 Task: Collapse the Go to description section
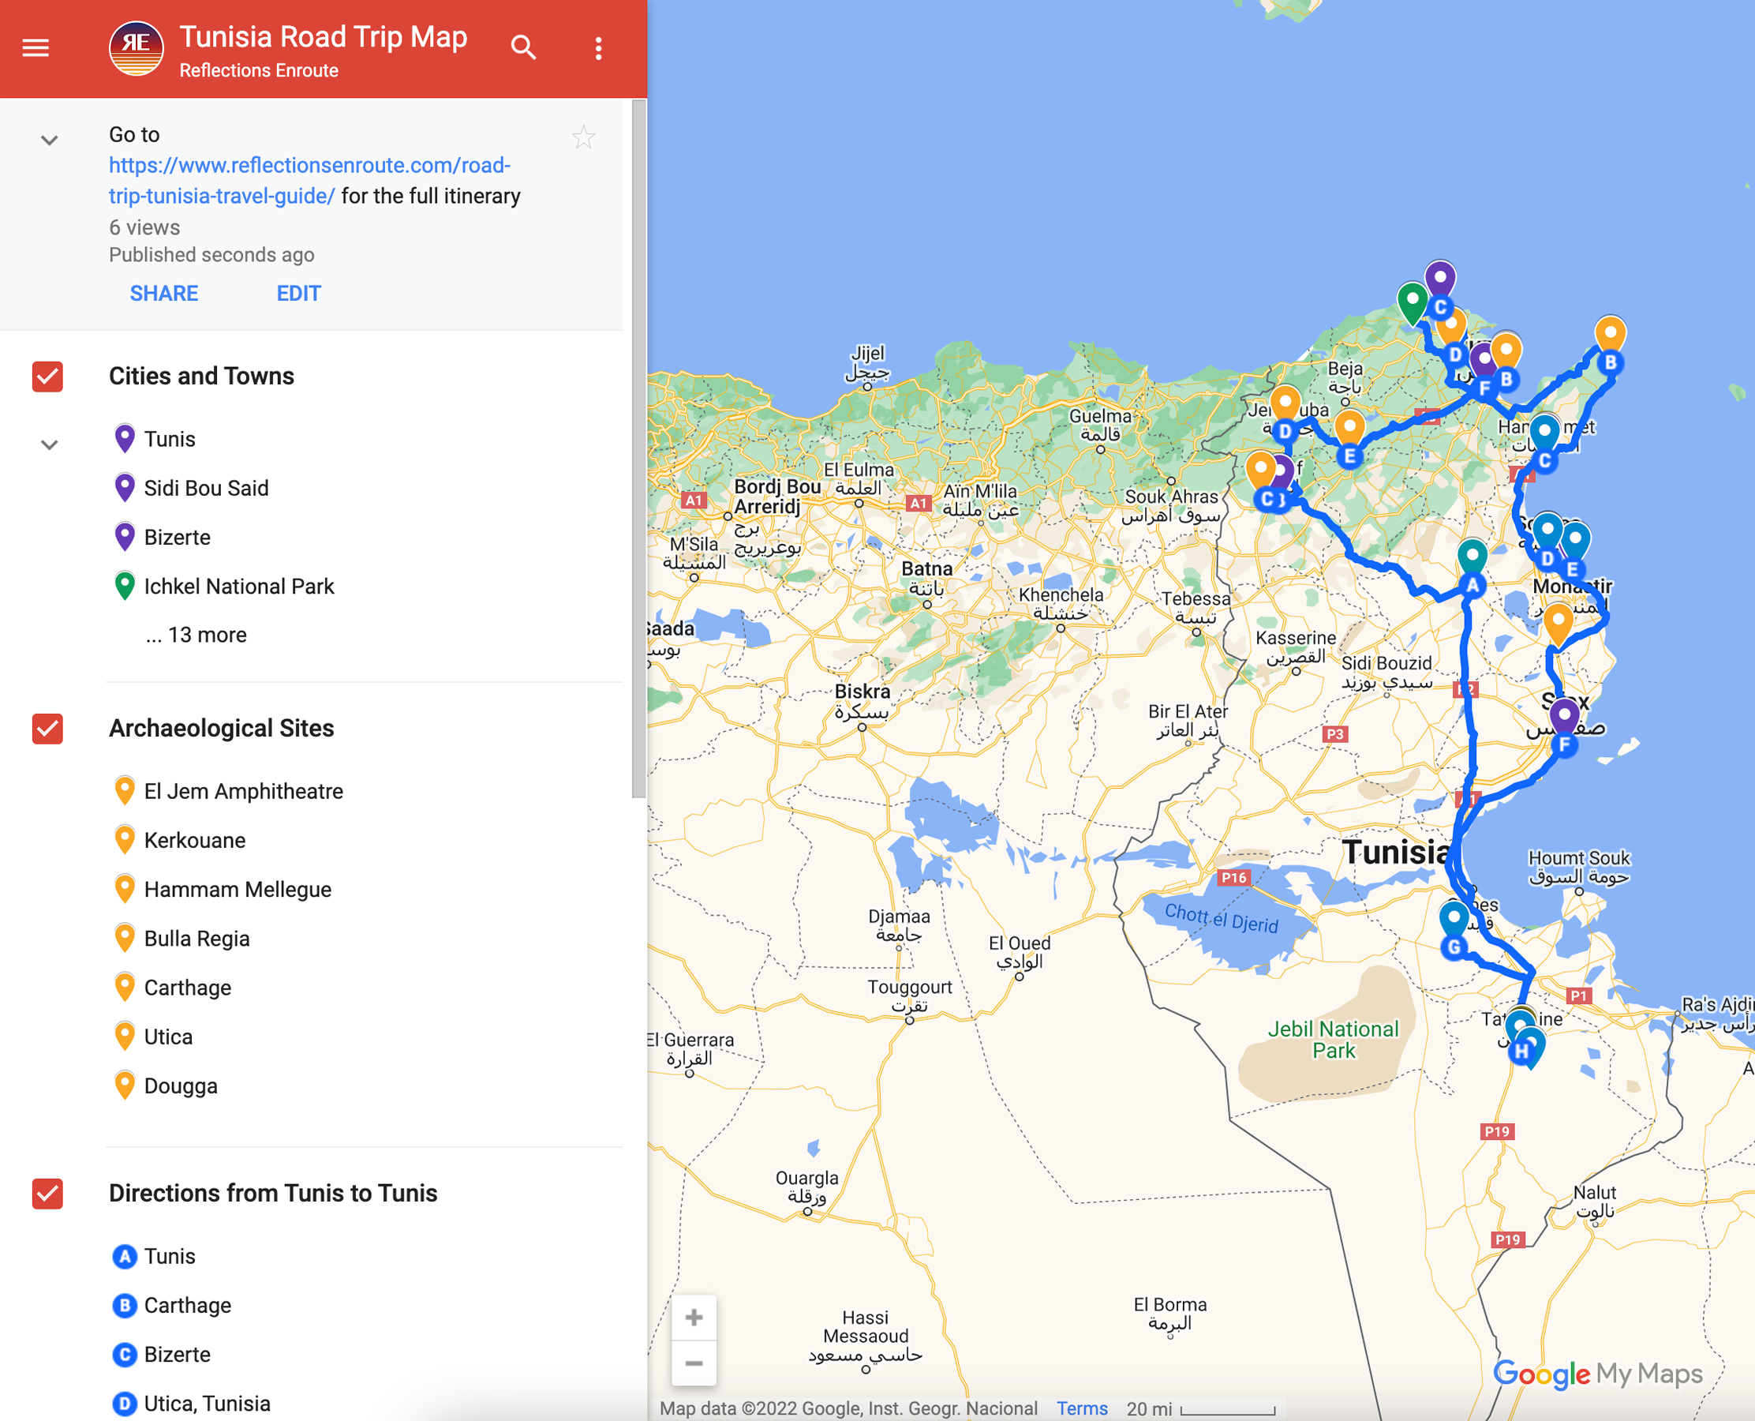pyautogui.click(x=49, y=139)
